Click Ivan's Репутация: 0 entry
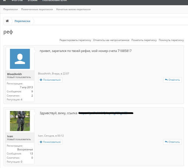 [15, 162]
